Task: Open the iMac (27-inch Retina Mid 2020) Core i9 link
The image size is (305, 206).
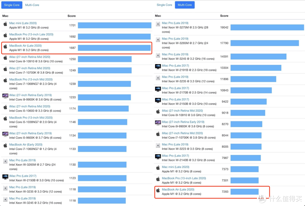Action: [x=30, y=57]
